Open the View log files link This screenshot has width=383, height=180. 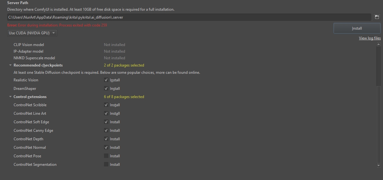click(370, 38)
